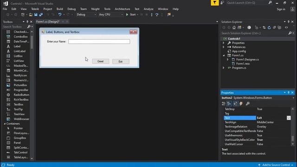Expand the Properties node in Solution Explorer
Image resolution: width=297 pixels, height=167 pixels.
[x=224, y=43]
